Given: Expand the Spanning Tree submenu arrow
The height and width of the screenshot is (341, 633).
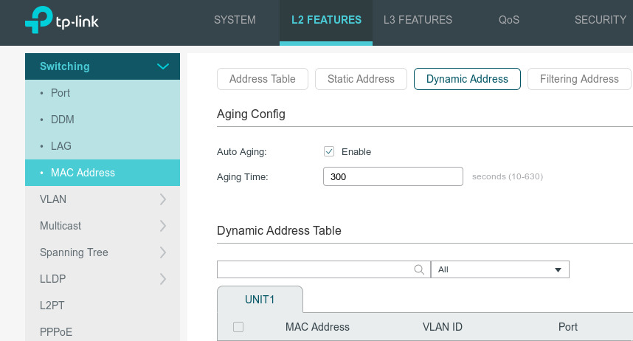Looking at the screenshot, I should [163, 252].
